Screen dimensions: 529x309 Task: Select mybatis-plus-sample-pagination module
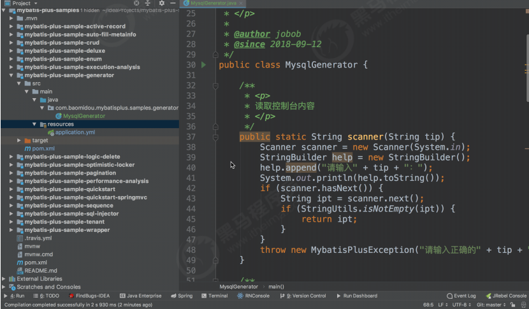70,173
